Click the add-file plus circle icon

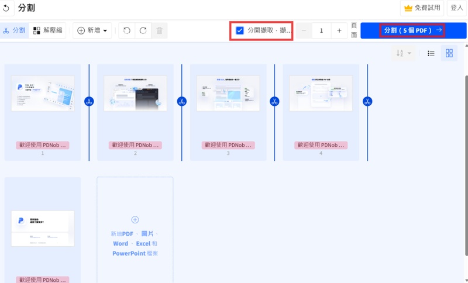point(135,220)
